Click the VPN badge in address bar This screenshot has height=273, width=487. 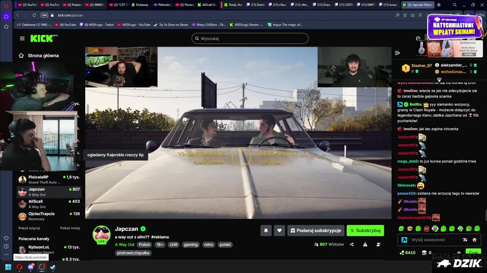click(x=44, y=15)
